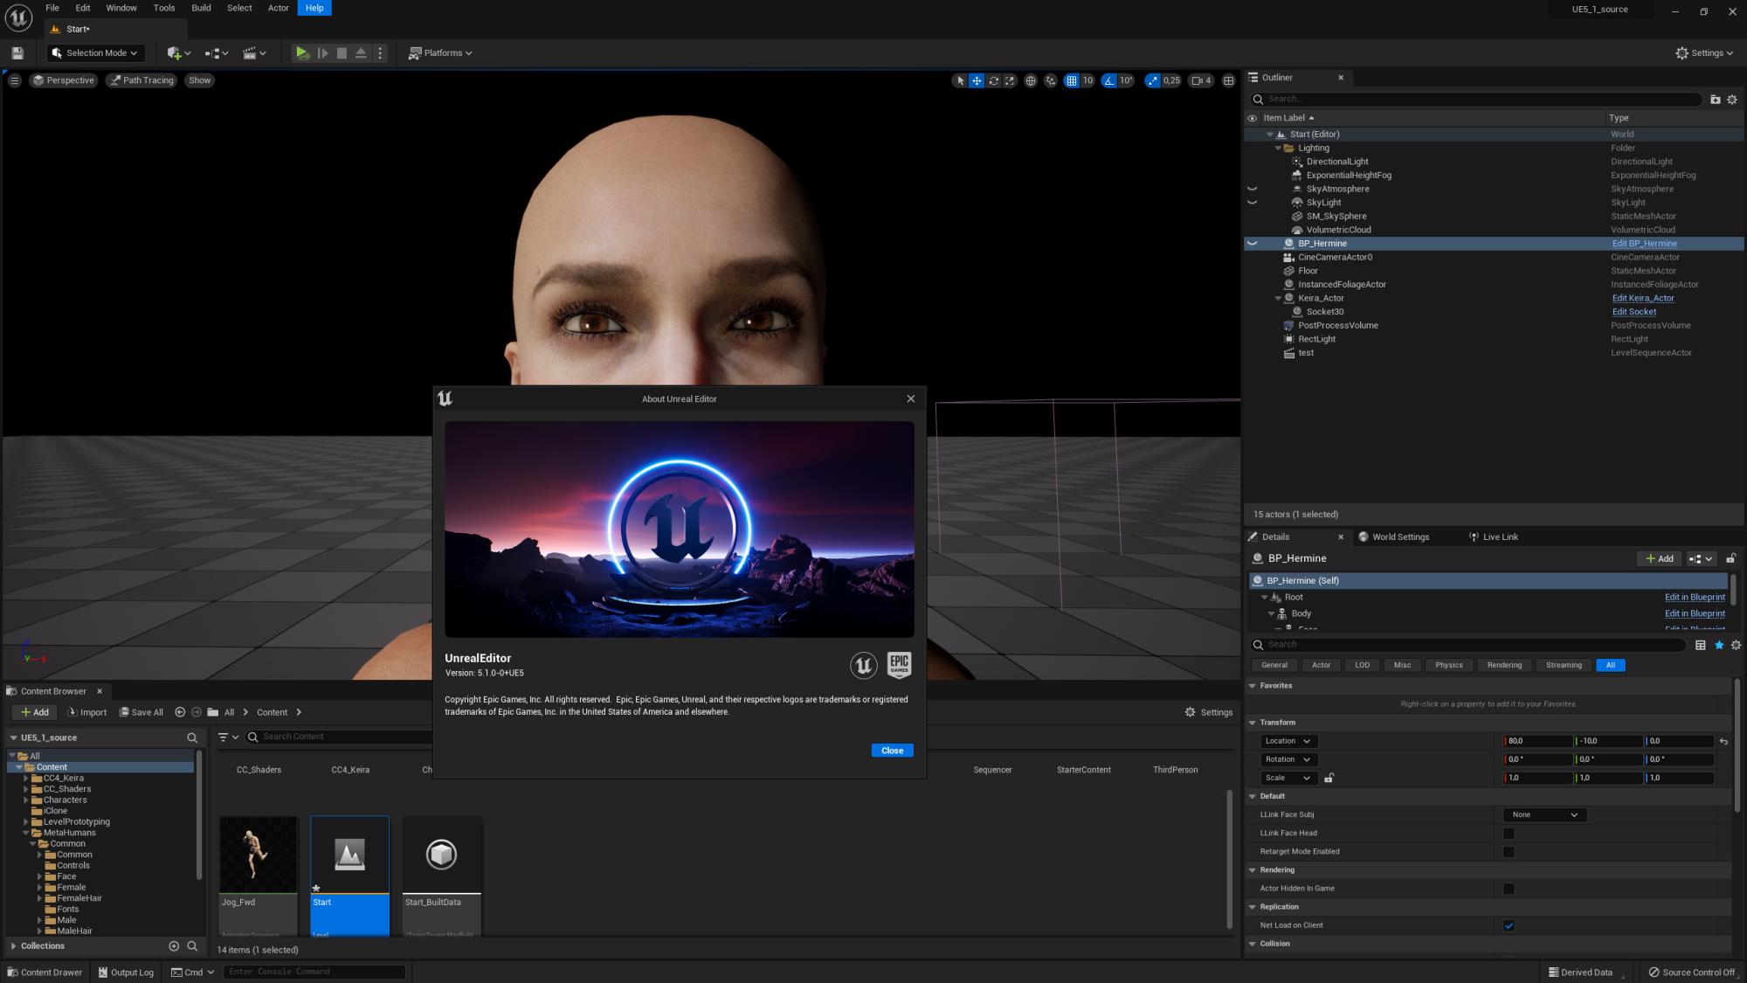Open the Content Browser filter menu
This screenshot has width=1747, height=983.
click(228, 737)
